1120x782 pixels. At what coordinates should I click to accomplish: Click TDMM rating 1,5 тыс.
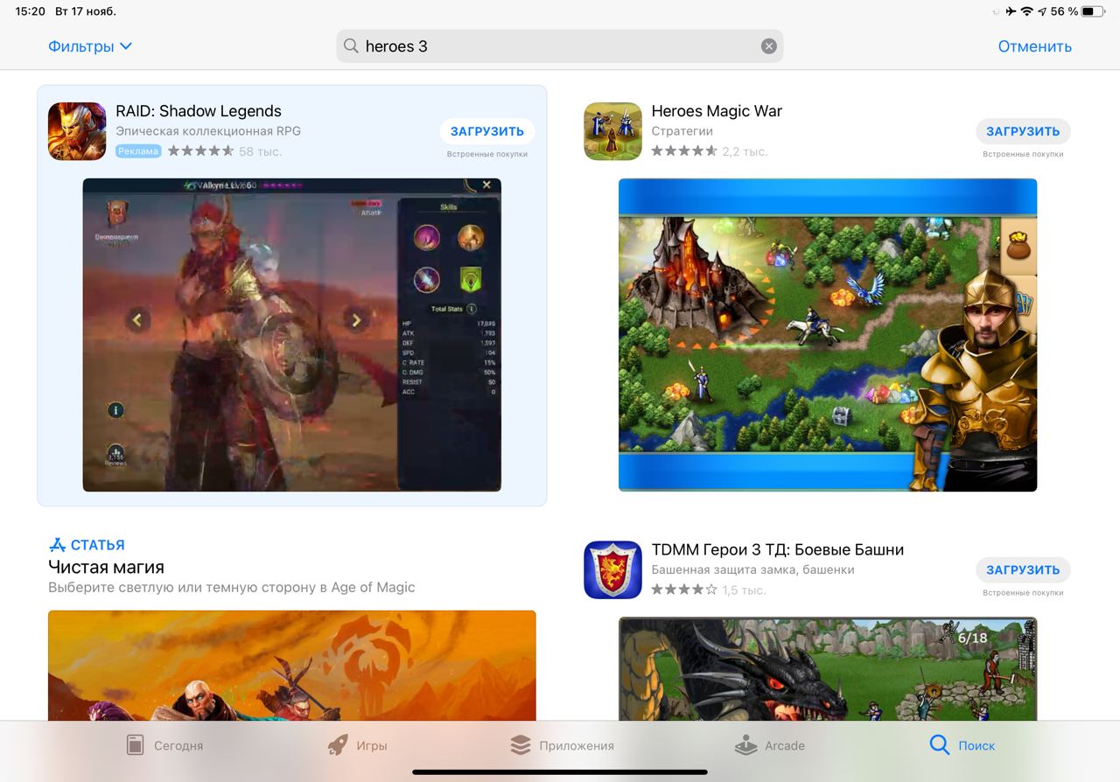coord(709,590)
